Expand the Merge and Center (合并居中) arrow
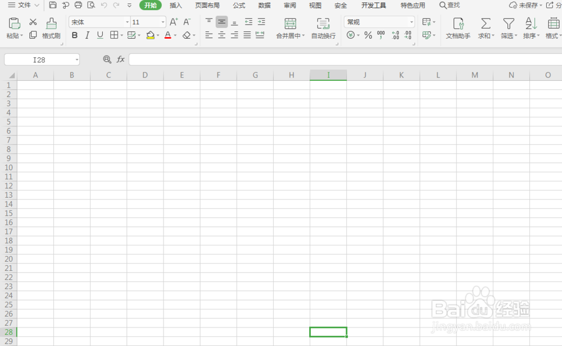Screen dimensions: 562x346 303,36
